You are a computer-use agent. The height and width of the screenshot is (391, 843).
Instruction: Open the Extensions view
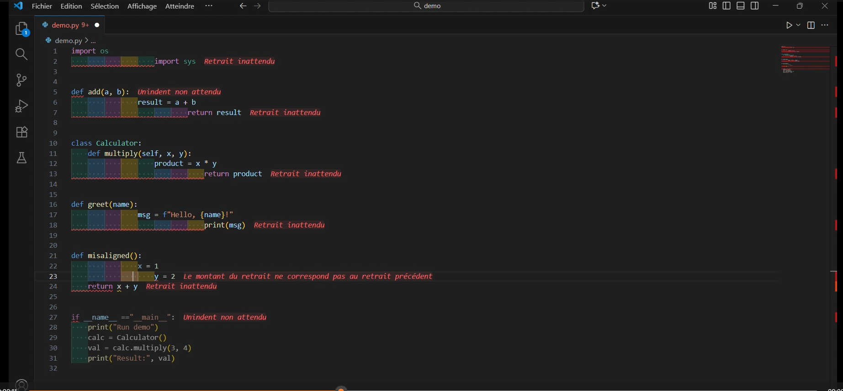21,132
